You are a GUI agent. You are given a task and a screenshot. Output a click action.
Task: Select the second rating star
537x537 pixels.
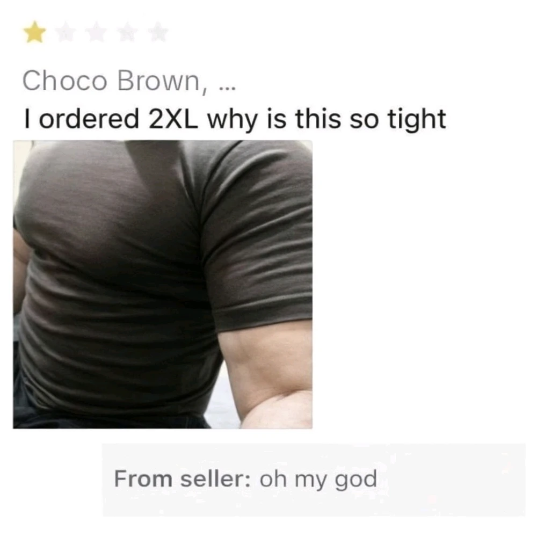click(66, 32)
